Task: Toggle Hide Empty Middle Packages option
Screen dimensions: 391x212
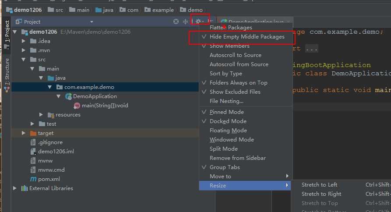Action: (245, 37)
